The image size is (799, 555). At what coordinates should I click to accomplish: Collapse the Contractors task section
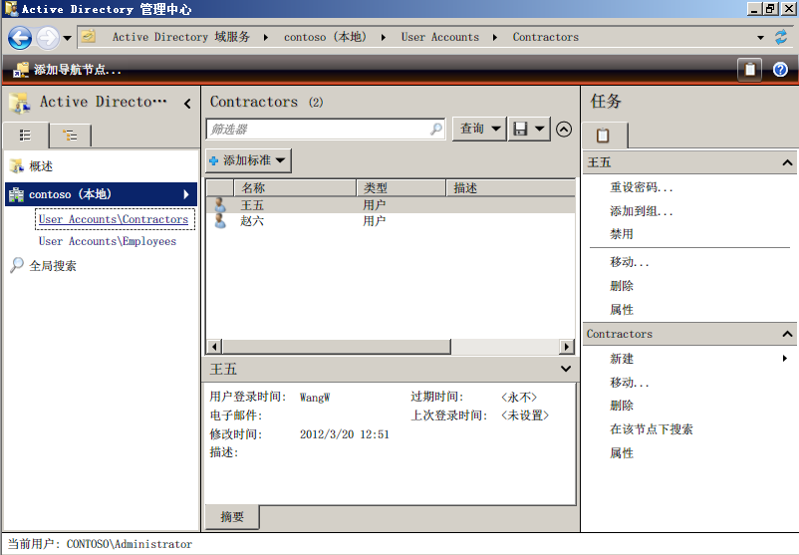pyautogui.click(x=787, y=334)
